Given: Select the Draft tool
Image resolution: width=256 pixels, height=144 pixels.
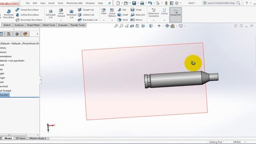Looking at the screenshot, I should [123, 15].
